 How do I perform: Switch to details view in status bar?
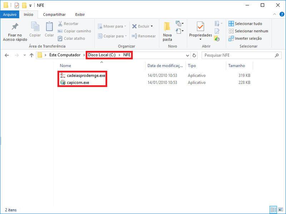[273, 209]
